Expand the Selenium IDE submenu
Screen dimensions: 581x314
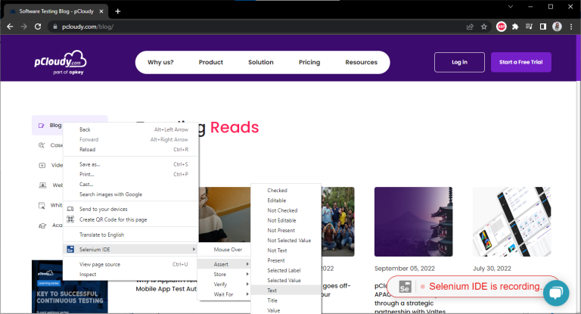[130, 249]
